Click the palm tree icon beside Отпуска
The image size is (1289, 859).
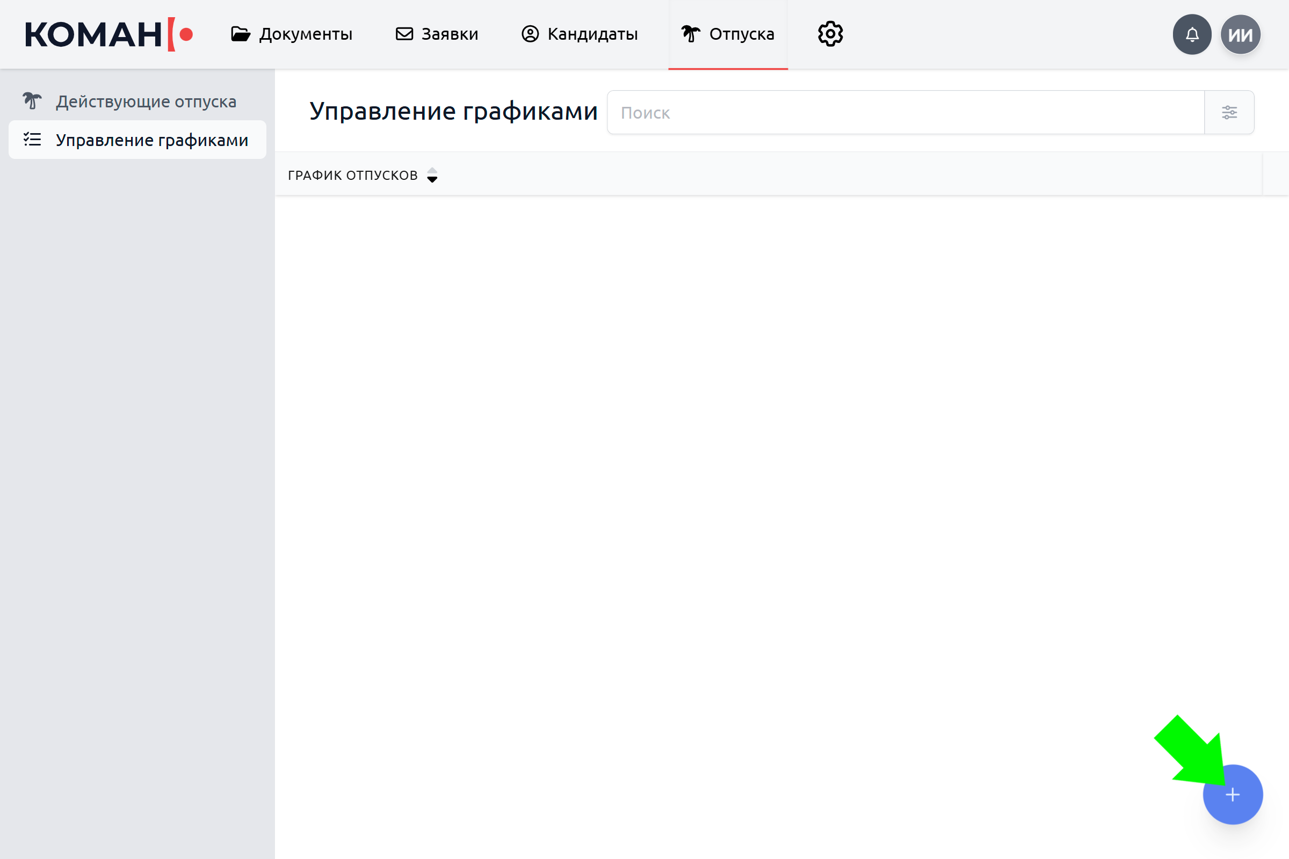[691, 34]
